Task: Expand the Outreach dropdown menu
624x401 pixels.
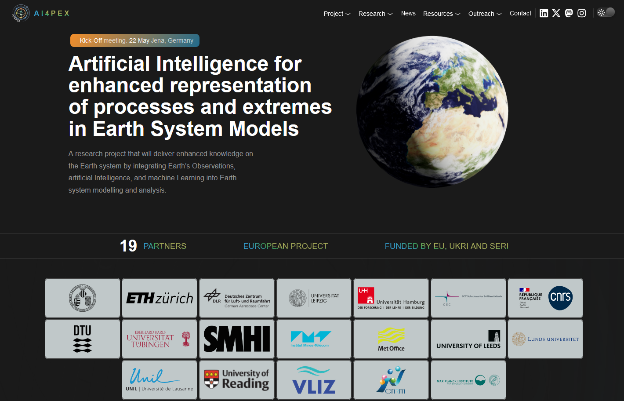Action: [485, 14]
